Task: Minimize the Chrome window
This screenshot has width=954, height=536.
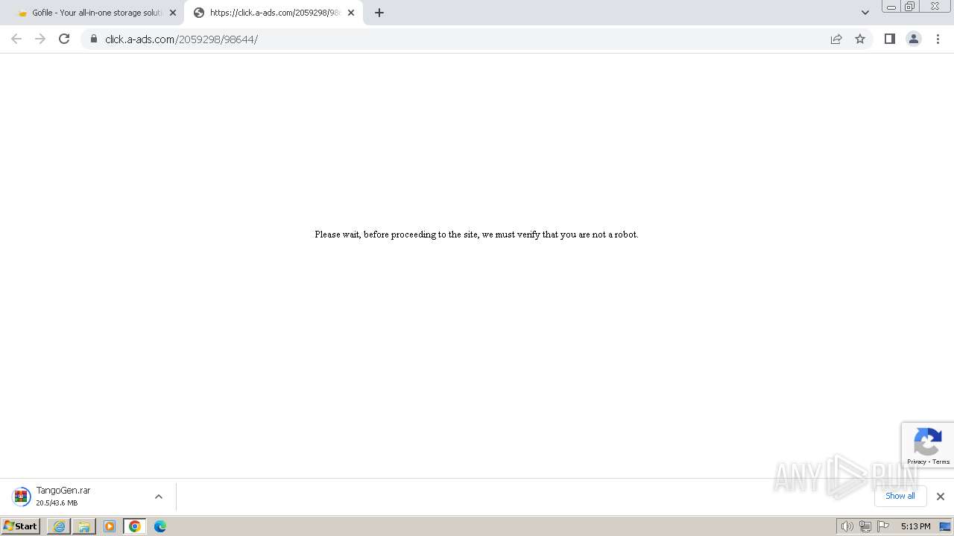Action: pyautogui.click(x=891, y=7)
